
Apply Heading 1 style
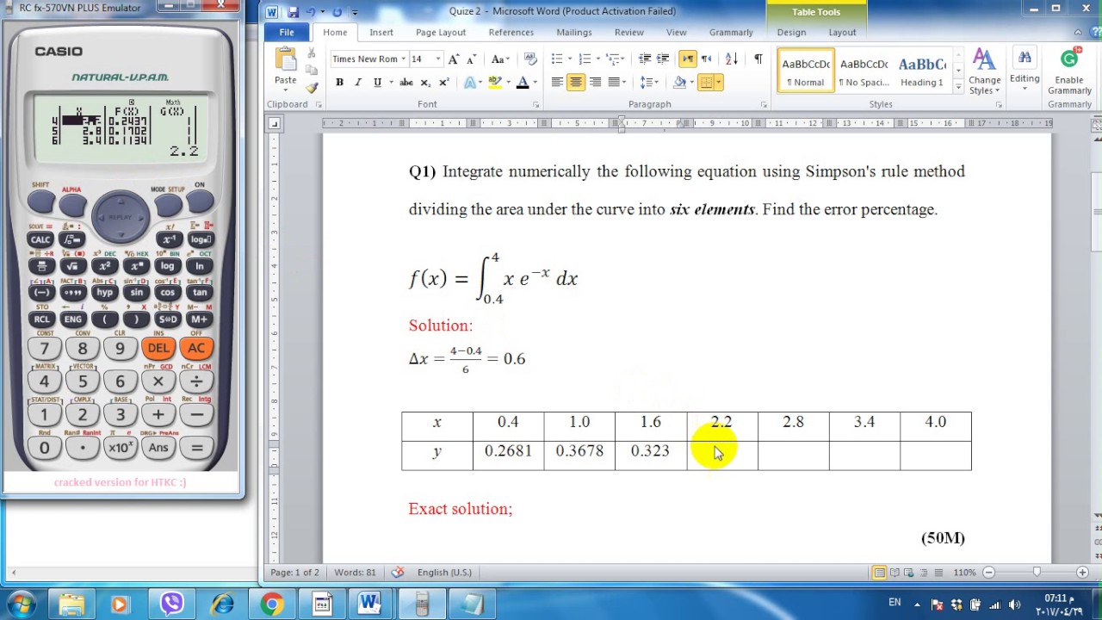coord(922,71)
